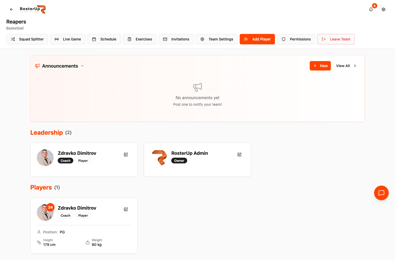The image size is (395, 260).
Task: Click the Add Player button
Action: click(257, 39)
